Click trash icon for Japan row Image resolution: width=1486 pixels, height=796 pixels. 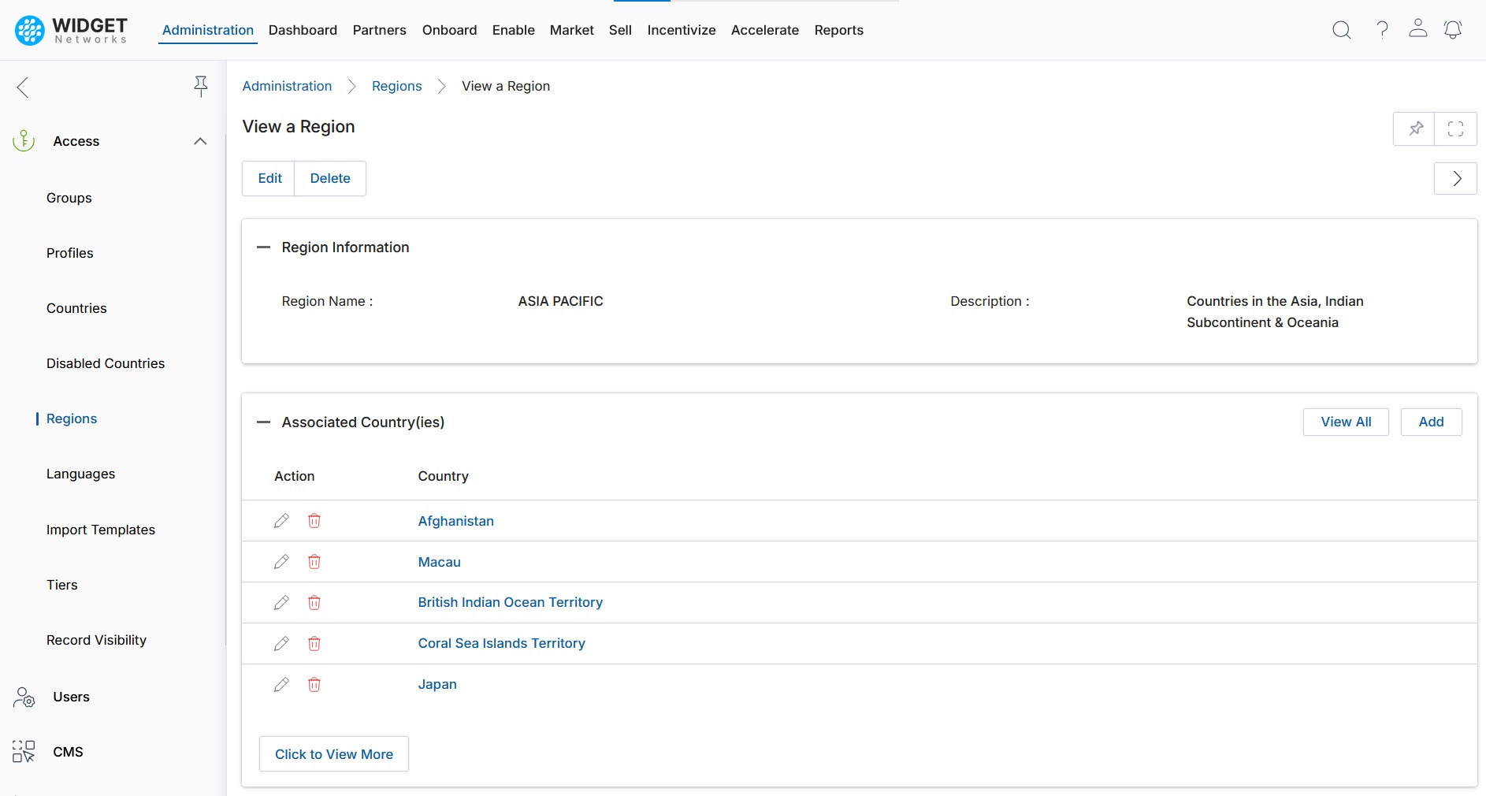click(x=314, y=685)
